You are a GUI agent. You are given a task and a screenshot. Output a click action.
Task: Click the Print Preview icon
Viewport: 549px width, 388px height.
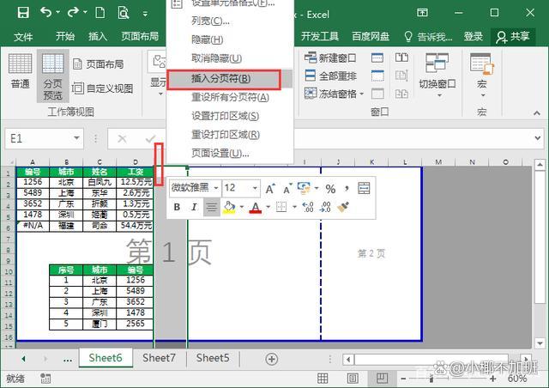124,13
